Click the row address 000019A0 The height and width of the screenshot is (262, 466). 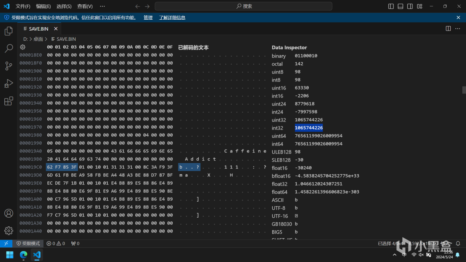point(31,151)
